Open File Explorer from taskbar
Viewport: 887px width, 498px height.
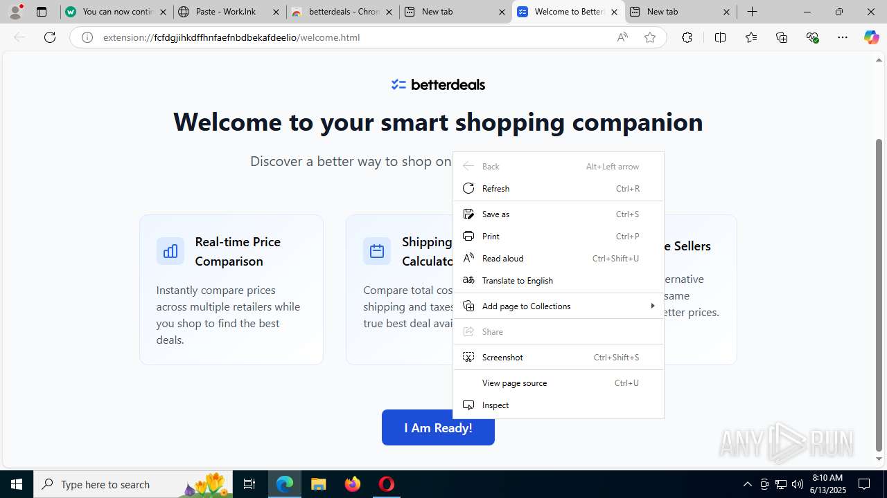pyautogui.click(x=319, y=484)
